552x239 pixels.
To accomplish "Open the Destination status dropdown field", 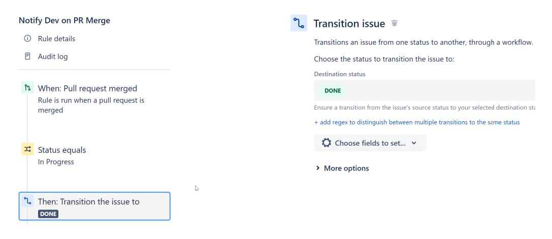I will [432, 91].
